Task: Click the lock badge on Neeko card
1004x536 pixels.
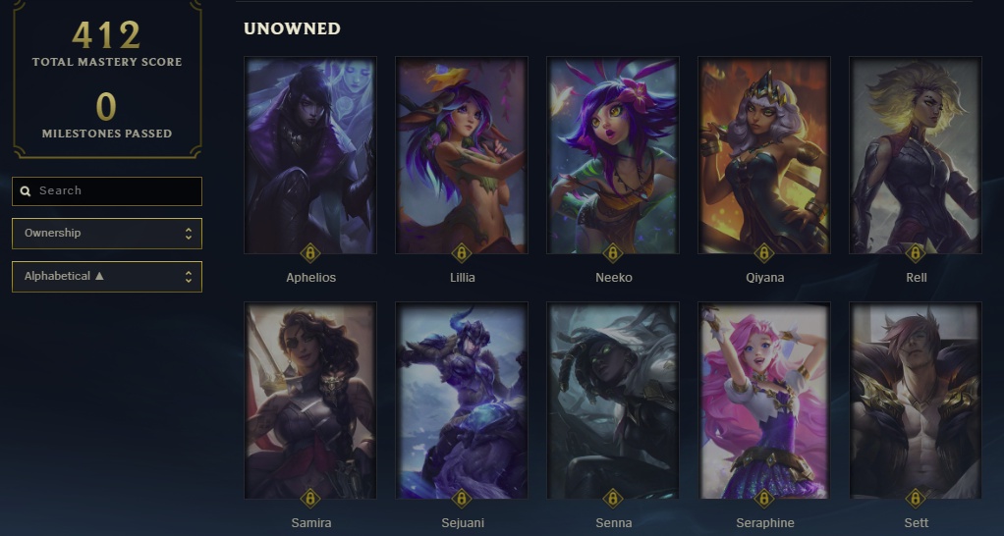Action: click(x=613, y=253)
